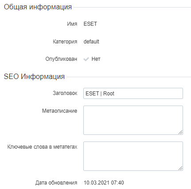Click the Общая информация section heading
Screen dimensions: 191x189
point(38,7)
